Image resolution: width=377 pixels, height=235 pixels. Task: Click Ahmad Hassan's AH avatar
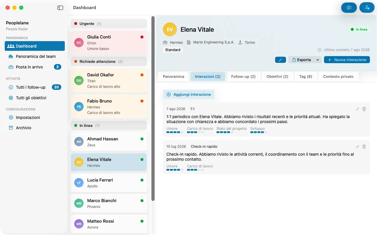point(79,142)
